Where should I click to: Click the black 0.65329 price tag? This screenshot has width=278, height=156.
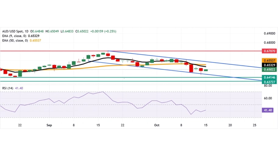(x=269, y=65)
